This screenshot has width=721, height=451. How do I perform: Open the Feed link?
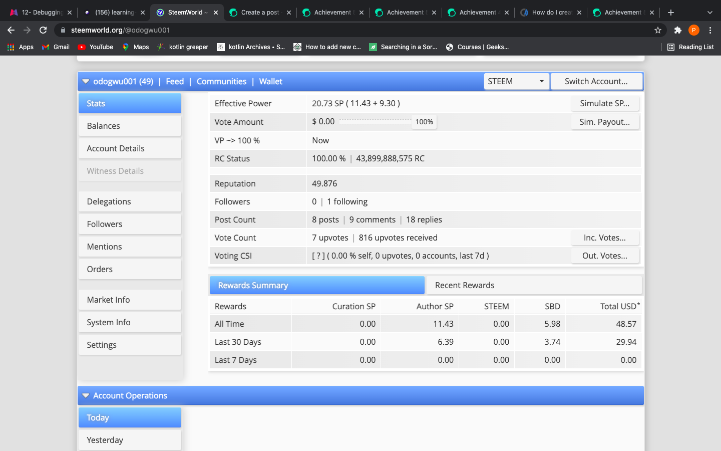[x=175, y=81]
